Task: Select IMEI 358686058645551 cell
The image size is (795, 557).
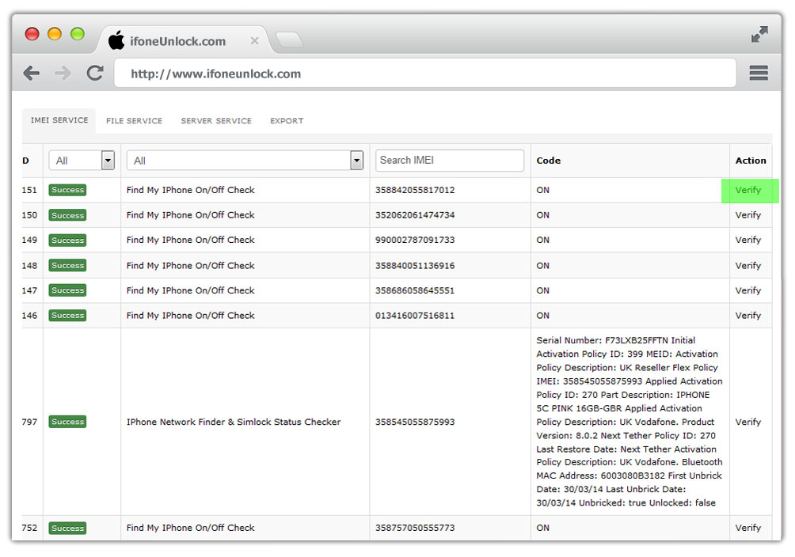Action: (415, 290)
